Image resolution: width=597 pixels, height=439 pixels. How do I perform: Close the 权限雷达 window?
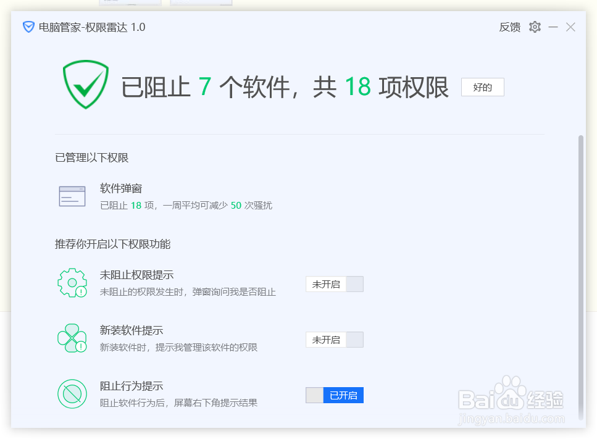coord(570,27)
